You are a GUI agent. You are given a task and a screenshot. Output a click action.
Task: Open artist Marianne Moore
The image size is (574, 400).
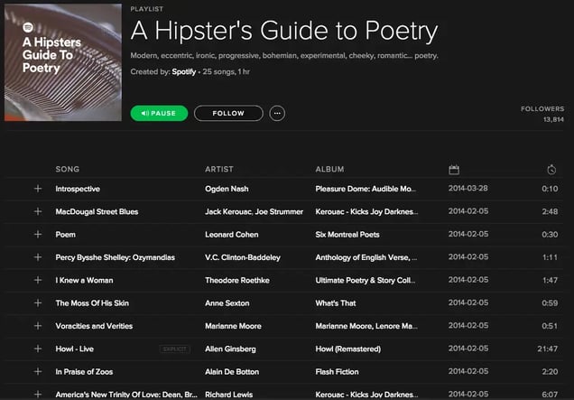click(233, 326)
